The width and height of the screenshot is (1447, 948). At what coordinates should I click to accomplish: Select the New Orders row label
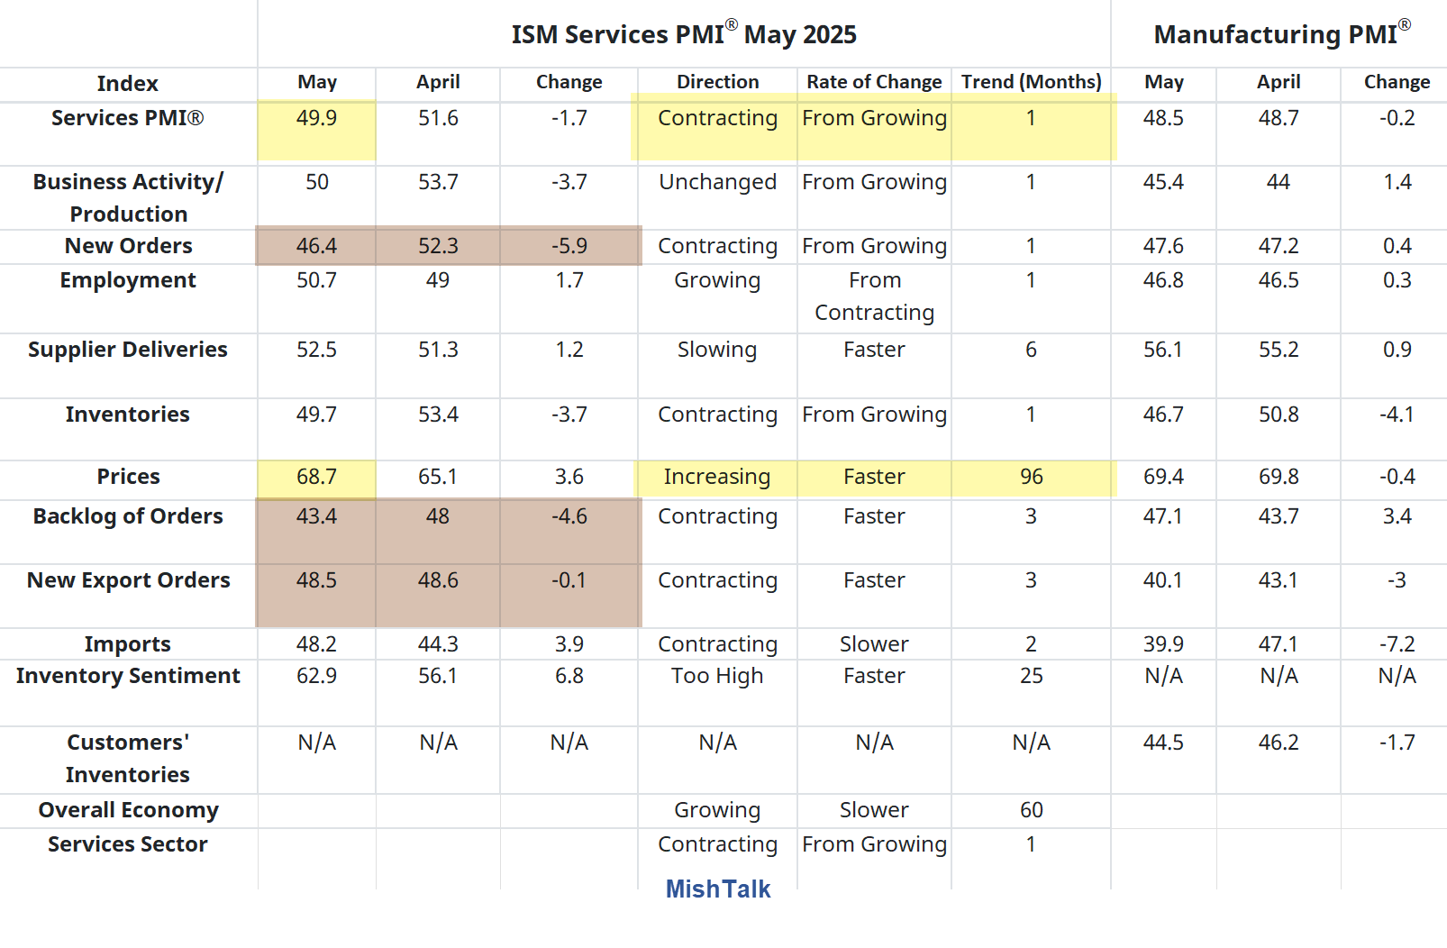[128, 246]
